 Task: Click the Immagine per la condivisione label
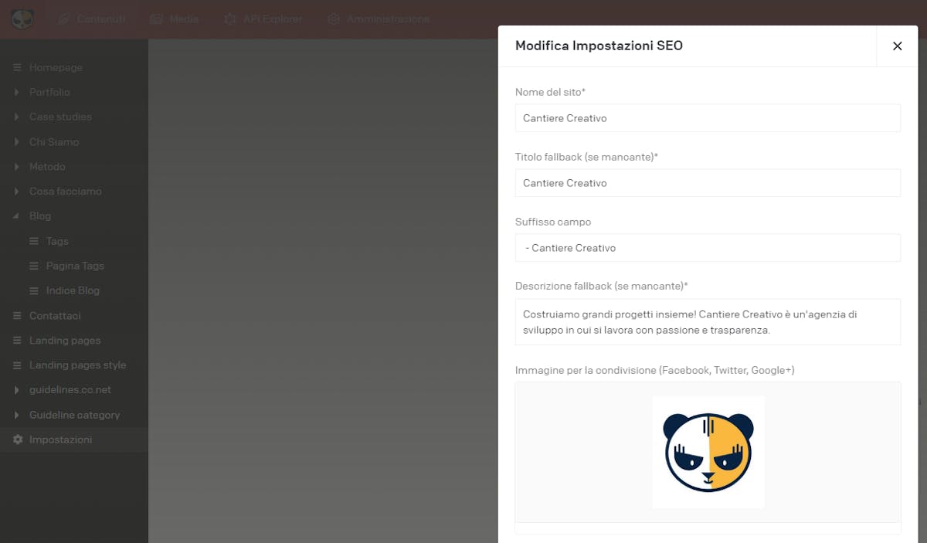pos(655,371)
